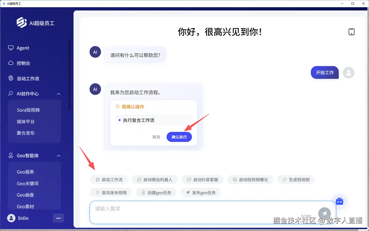The image size is (369, 231).
Task: Collapse the AI创作中心 section chevron
Action: pyautogui.click(x=59, y=94)
